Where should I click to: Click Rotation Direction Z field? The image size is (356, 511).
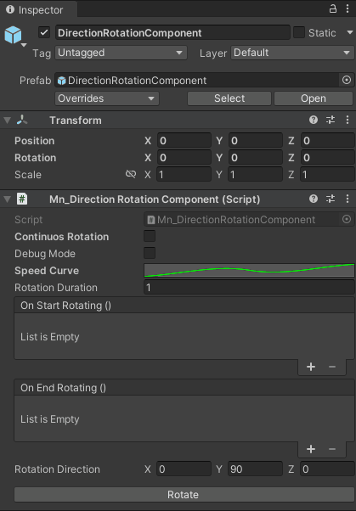point(327,469)
